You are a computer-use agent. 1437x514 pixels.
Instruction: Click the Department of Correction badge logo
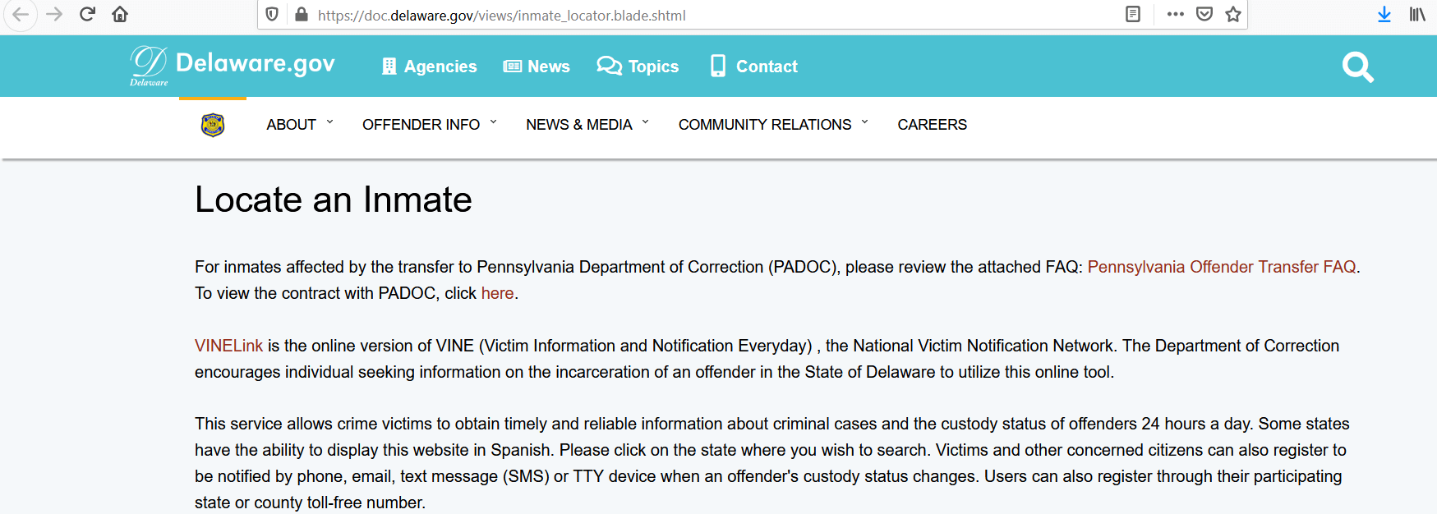point(213,125)
